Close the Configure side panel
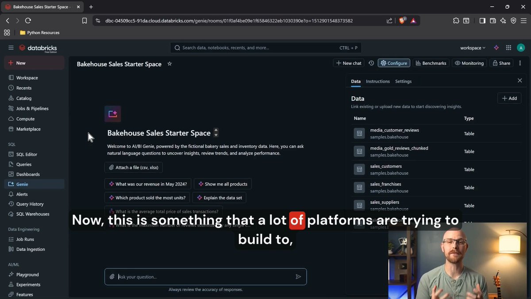Screen dimensions: 531x299 [520, 81]
